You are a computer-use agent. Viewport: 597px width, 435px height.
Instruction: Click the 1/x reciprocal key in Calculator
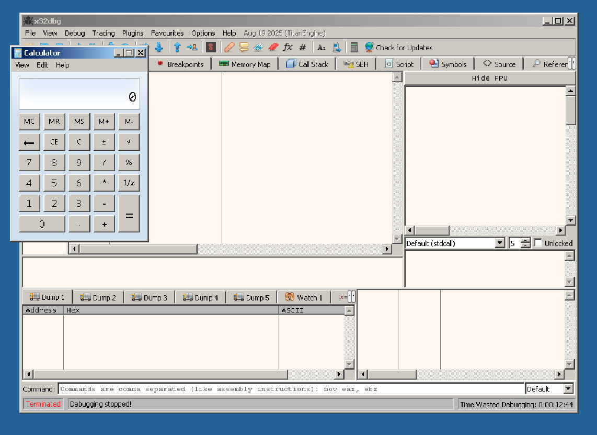pos(129,183)
